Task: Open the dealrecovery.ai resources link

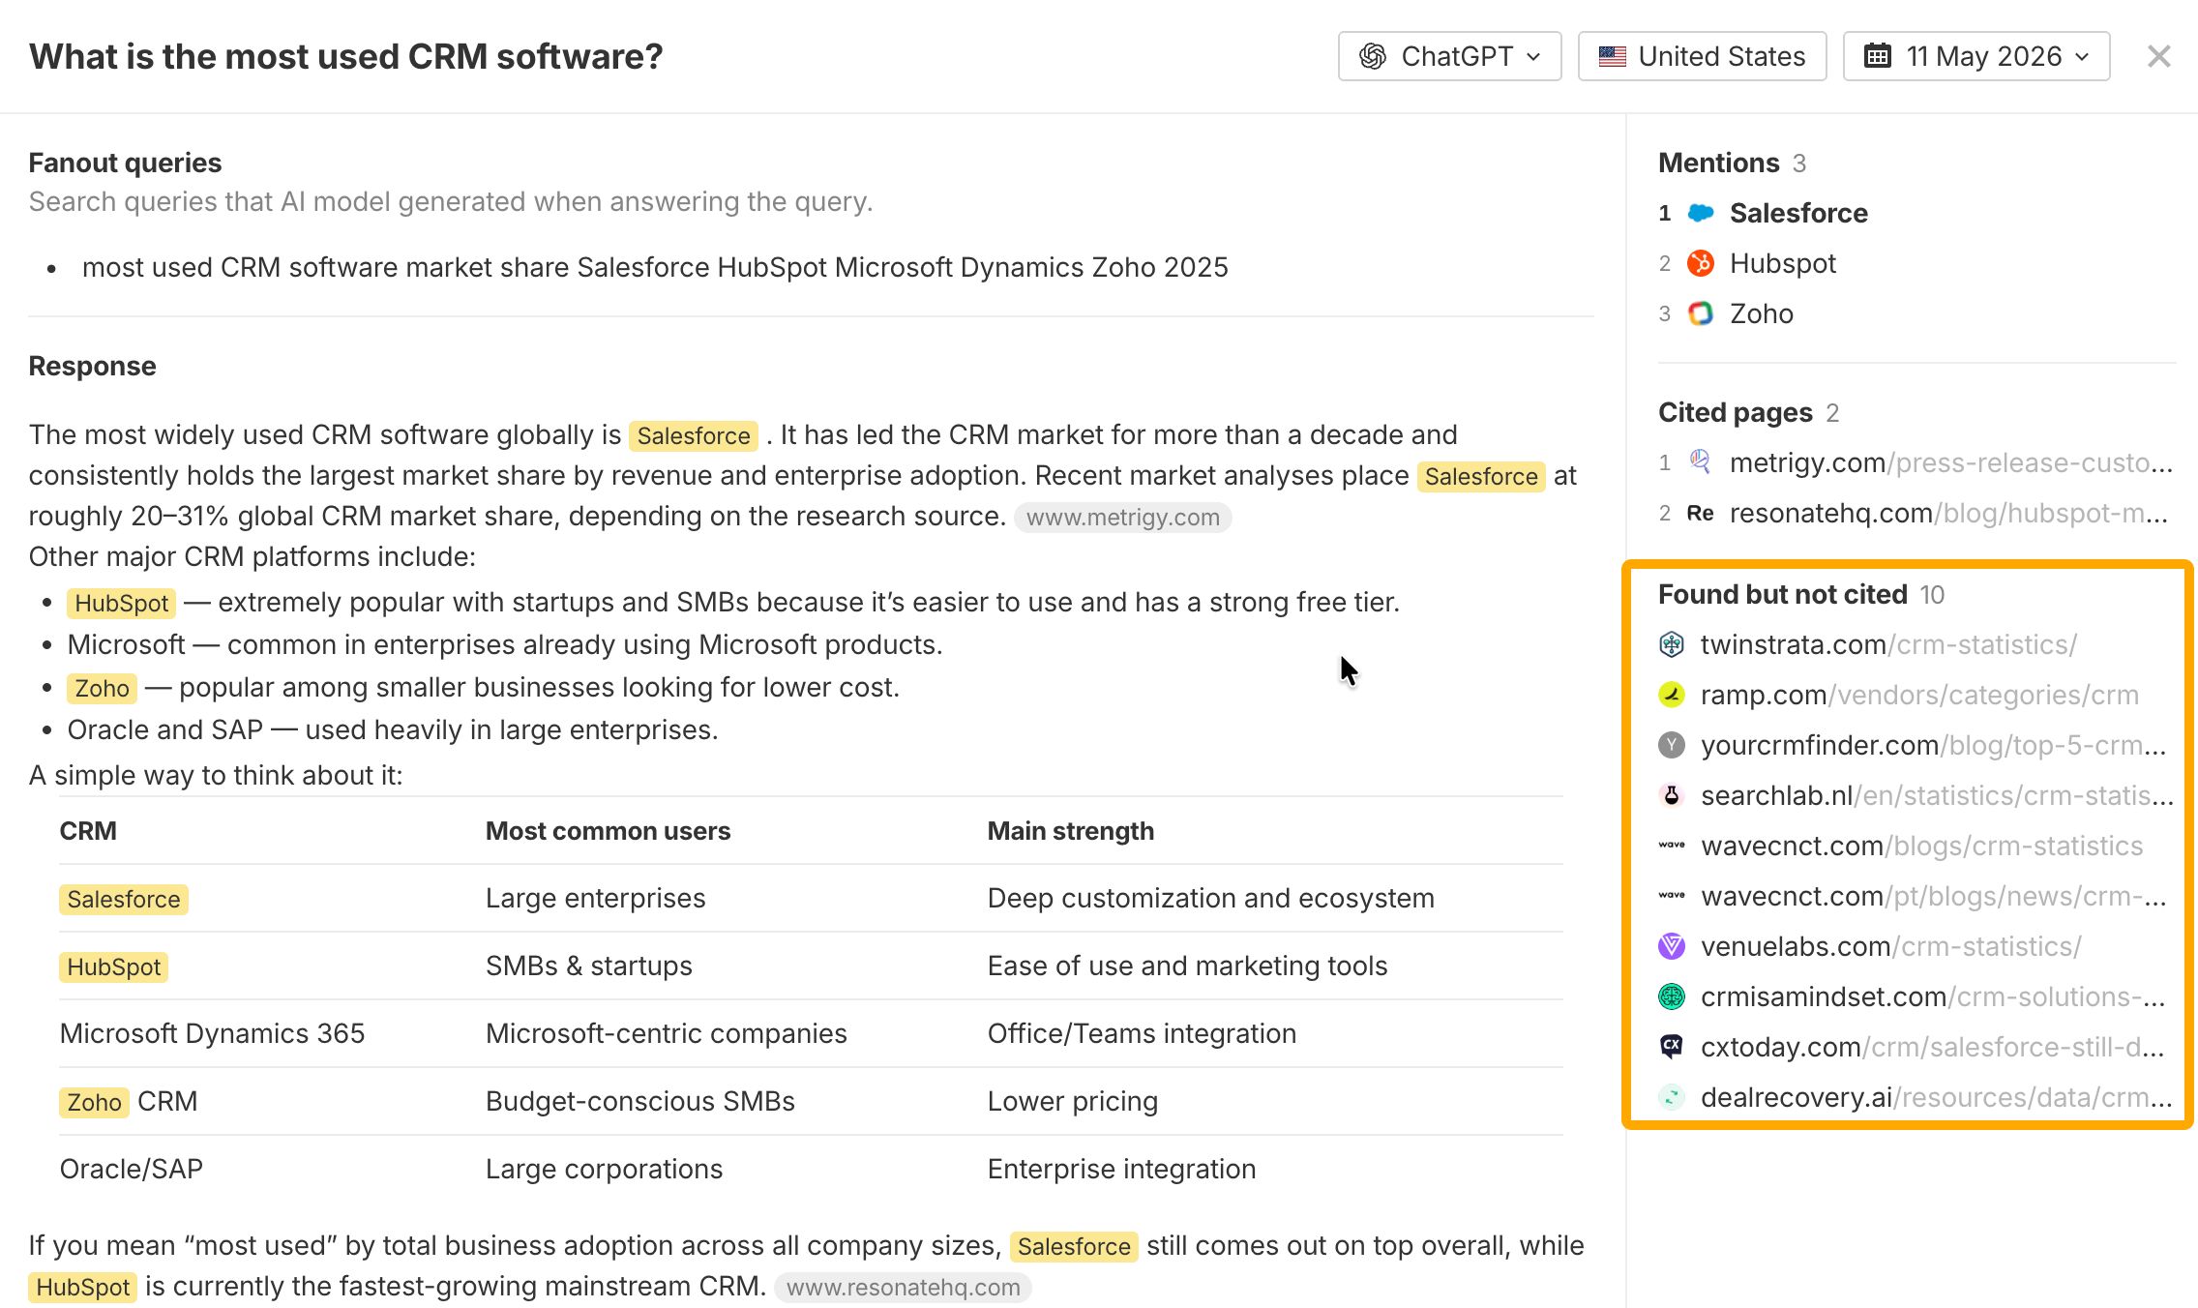Action: tap(1937, 1097)
